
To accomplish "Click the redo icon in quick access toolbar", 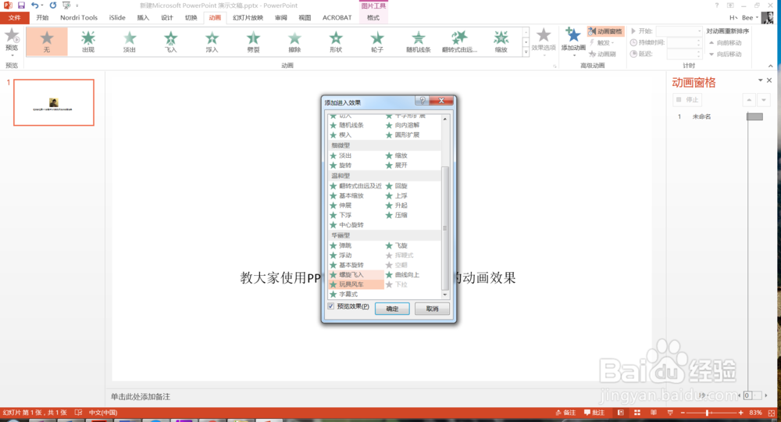I will tap(53, 5).
